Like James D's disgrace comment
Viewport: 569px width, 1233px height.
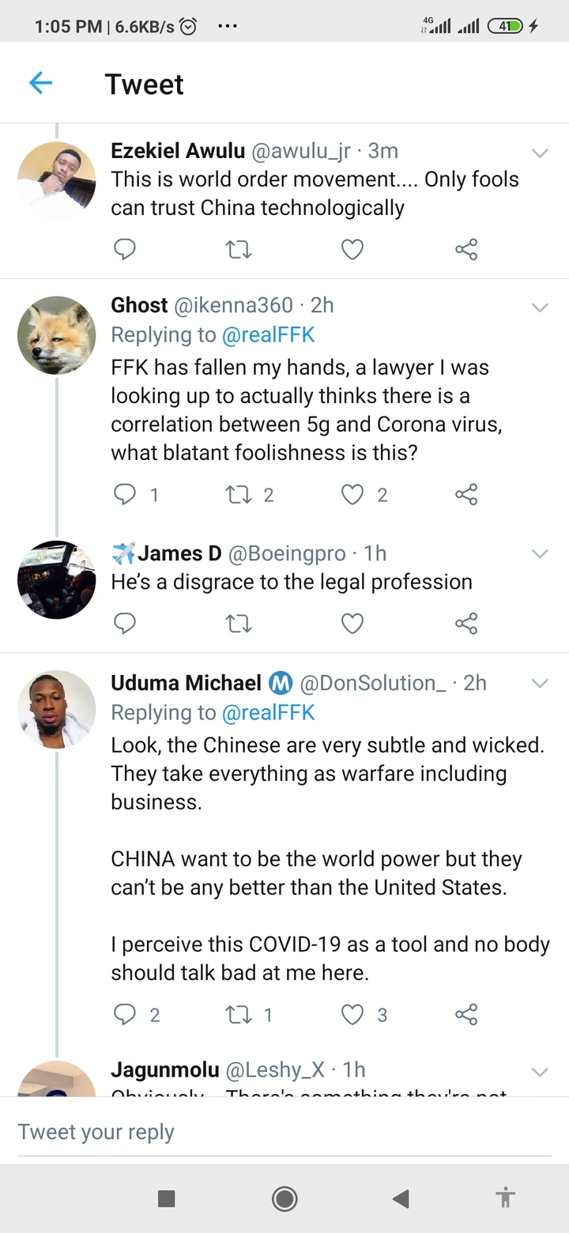(x=352, y=623)
